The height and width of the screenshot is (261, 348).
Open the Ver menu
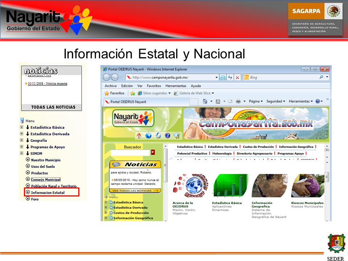pos(140,86)
